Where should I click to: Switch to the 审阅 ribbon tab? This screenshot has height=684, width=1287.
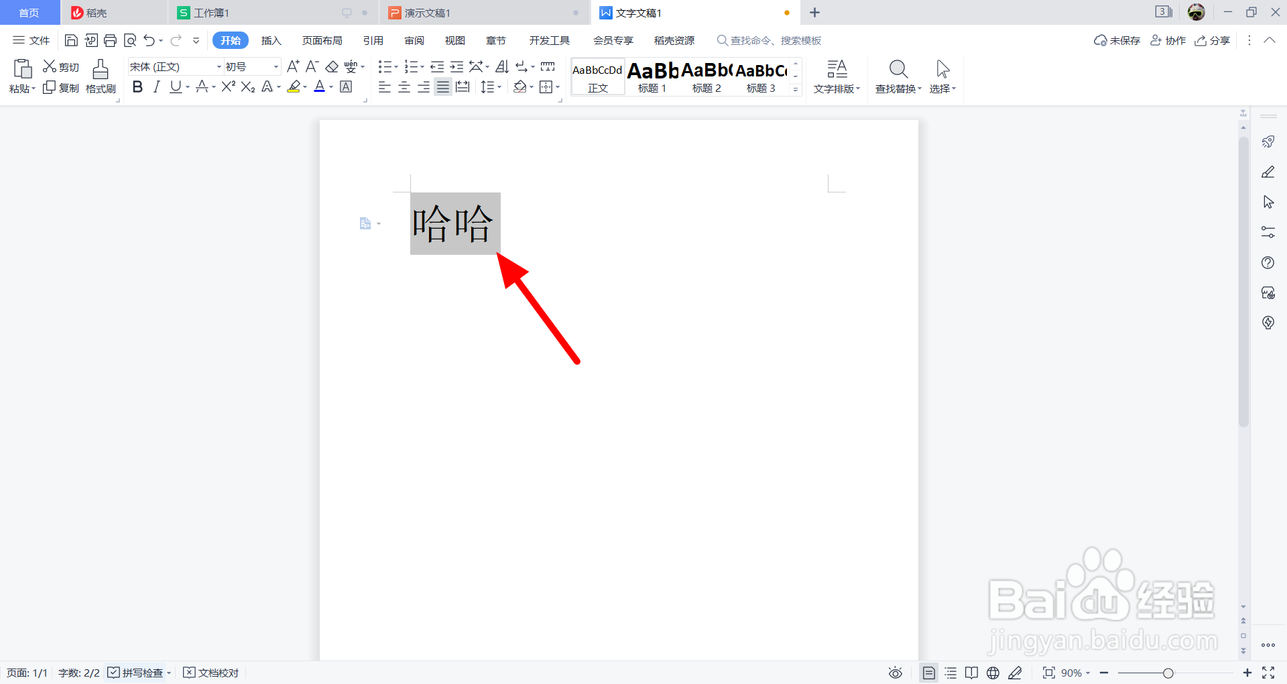(x=414, y=40)
